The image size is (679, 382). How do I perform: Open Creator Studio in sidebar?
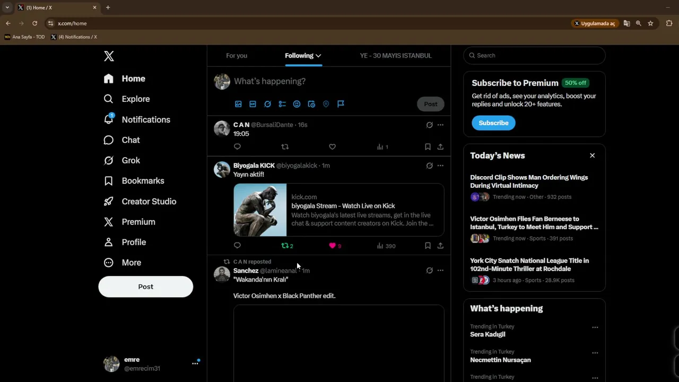coord(140,201)
